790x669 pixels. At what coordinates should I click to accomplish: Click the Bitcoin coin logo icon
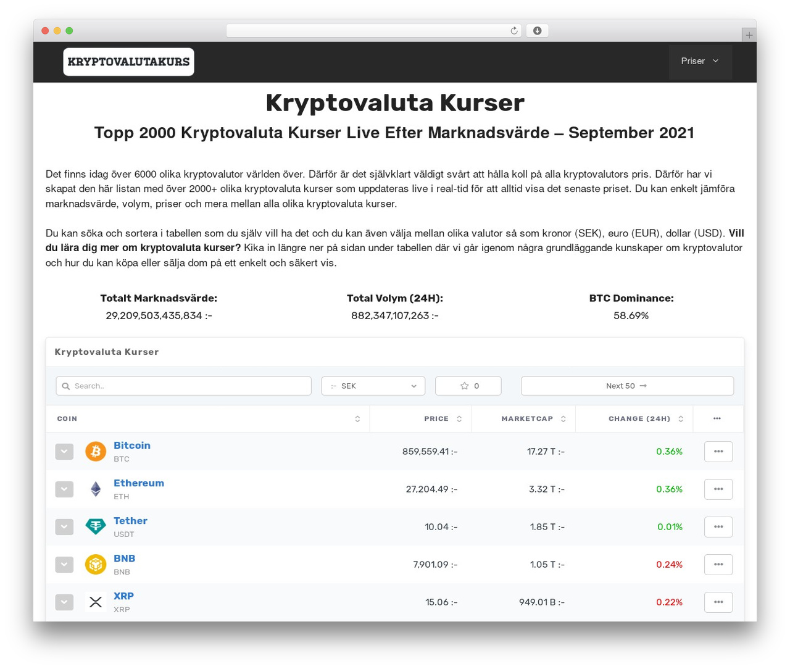(96, 452)
